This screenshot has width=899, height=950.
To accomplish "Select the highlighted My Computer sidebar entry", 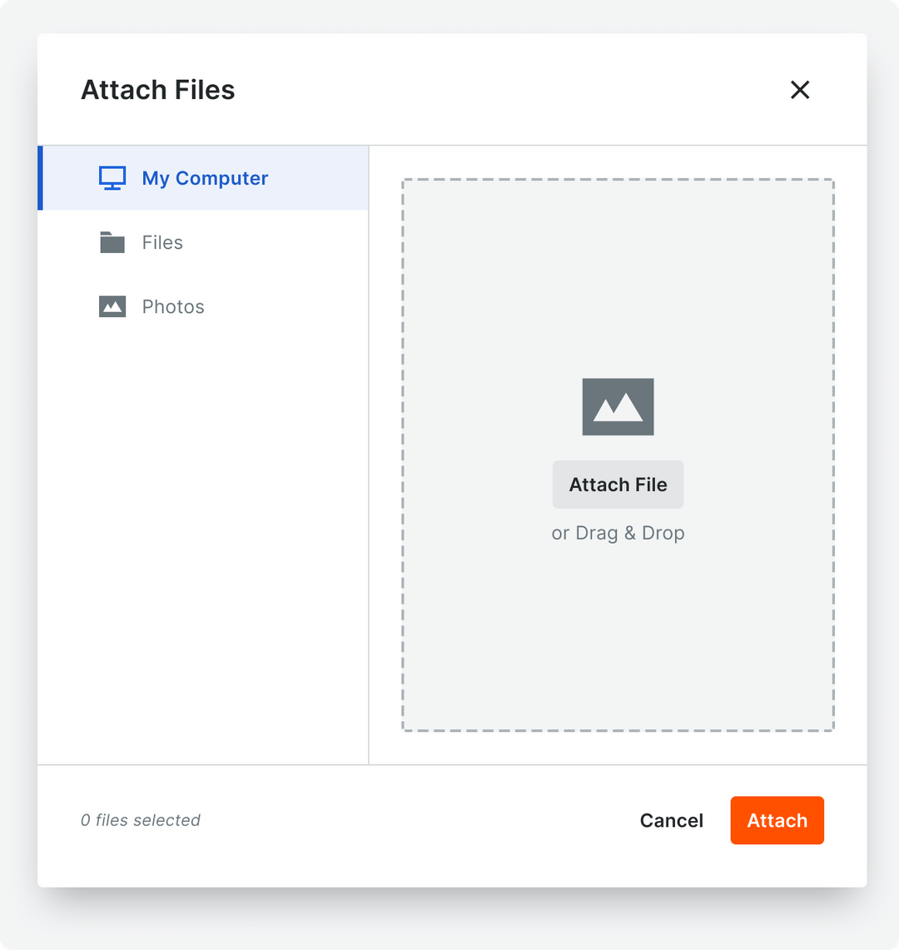I will pos(202,177).
